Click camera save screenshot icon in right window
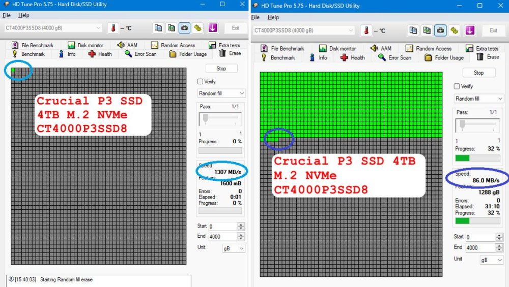The width and height of the screenshot is (509, 287). 440,30
